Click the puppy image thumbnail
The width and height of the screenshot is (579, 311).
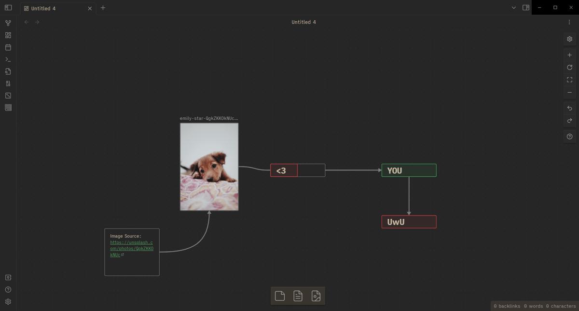(209, 167)
